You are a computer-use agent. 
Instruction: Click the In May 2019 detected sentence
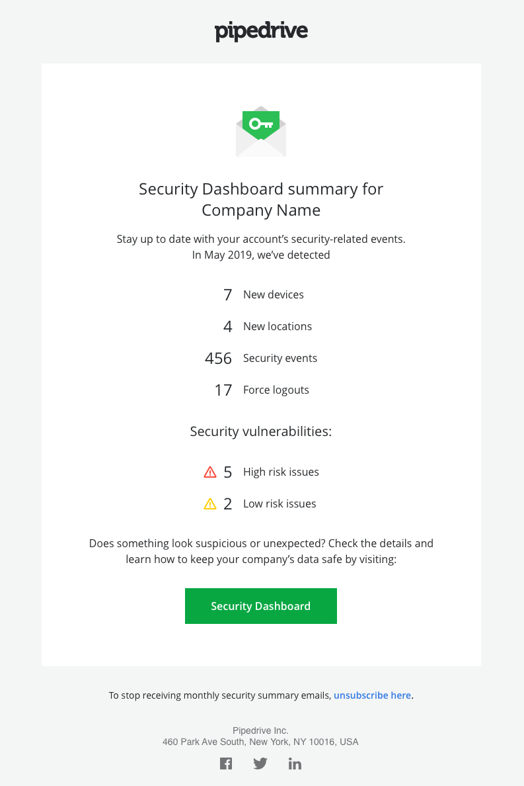pos(261,255)
